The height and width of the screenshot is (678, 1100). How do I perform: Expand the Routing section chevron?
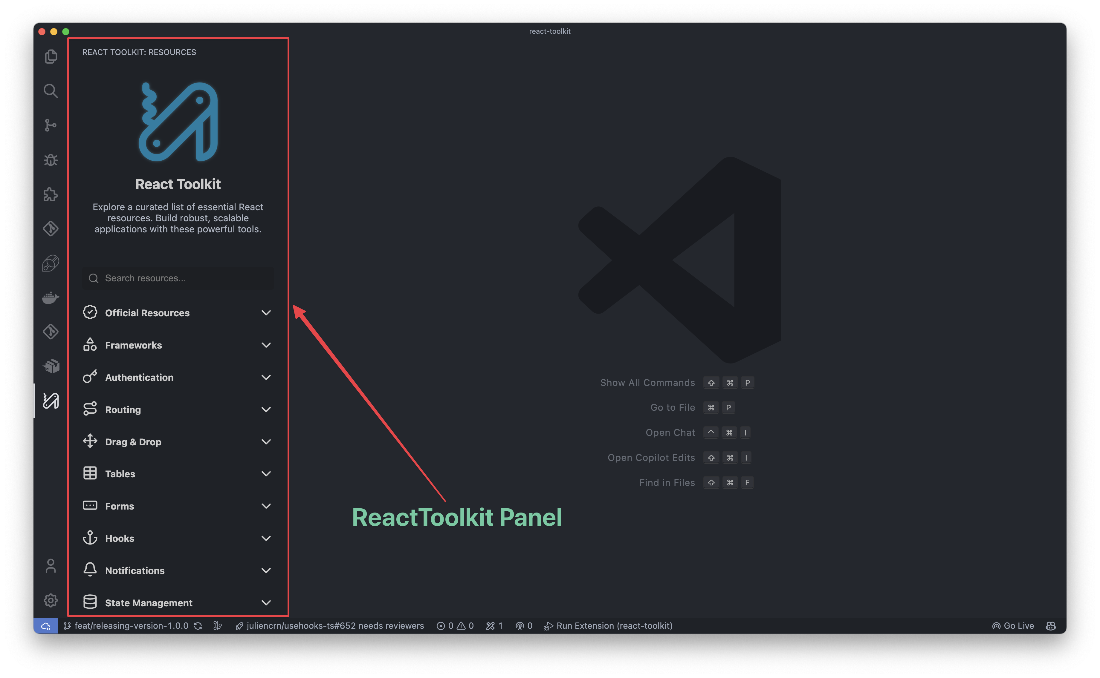tap(266, 410)
